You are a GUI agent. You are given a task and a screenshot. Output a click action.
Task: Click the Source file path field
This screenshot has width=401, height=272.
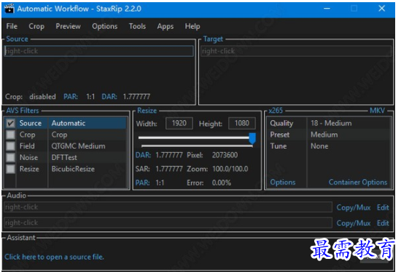pos(98,51)
